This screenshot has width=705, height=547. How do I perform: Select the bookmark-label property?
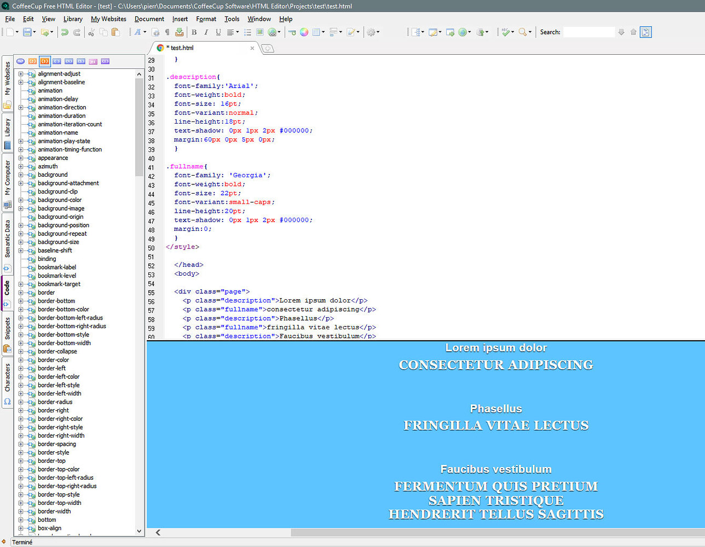(57, 267)
